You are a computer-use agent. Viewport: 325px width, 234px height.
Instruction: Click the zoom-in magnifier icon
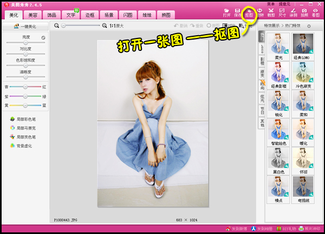pos(105,25)
